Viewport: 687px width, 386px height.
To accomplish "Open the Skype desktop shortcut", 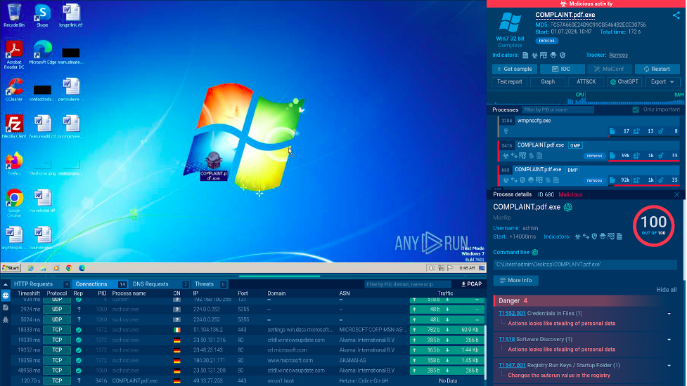I will [42, 15].
